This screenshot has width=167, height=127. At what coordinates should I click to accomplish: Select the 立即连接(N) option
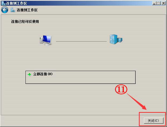[x=80, y=77]
